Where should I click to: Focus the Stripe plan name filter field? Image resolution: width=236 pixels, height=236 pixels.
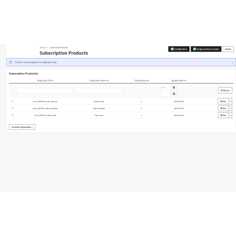(99, 90)
